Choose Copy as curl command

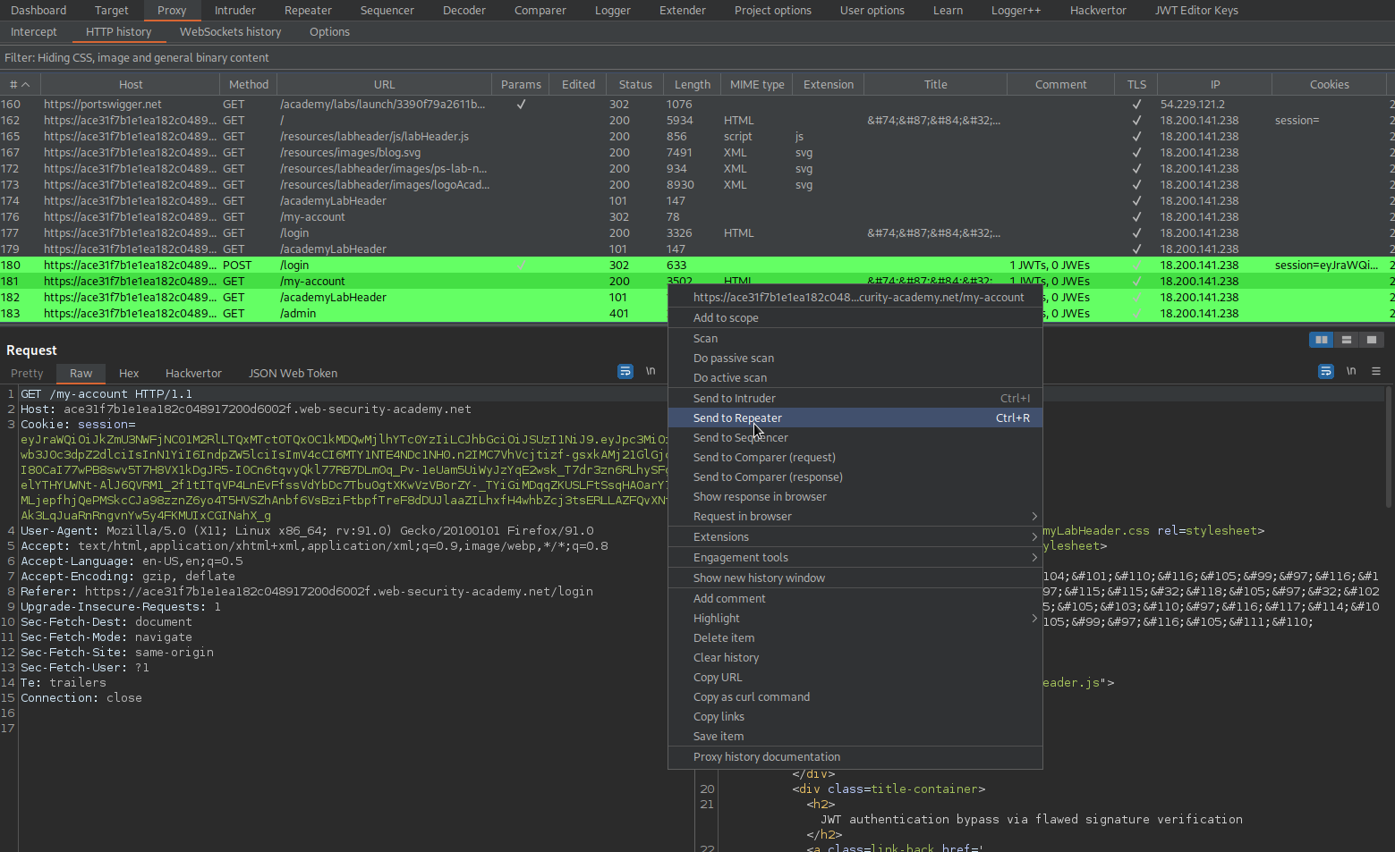pyautogui.click(x=855, y=697)
